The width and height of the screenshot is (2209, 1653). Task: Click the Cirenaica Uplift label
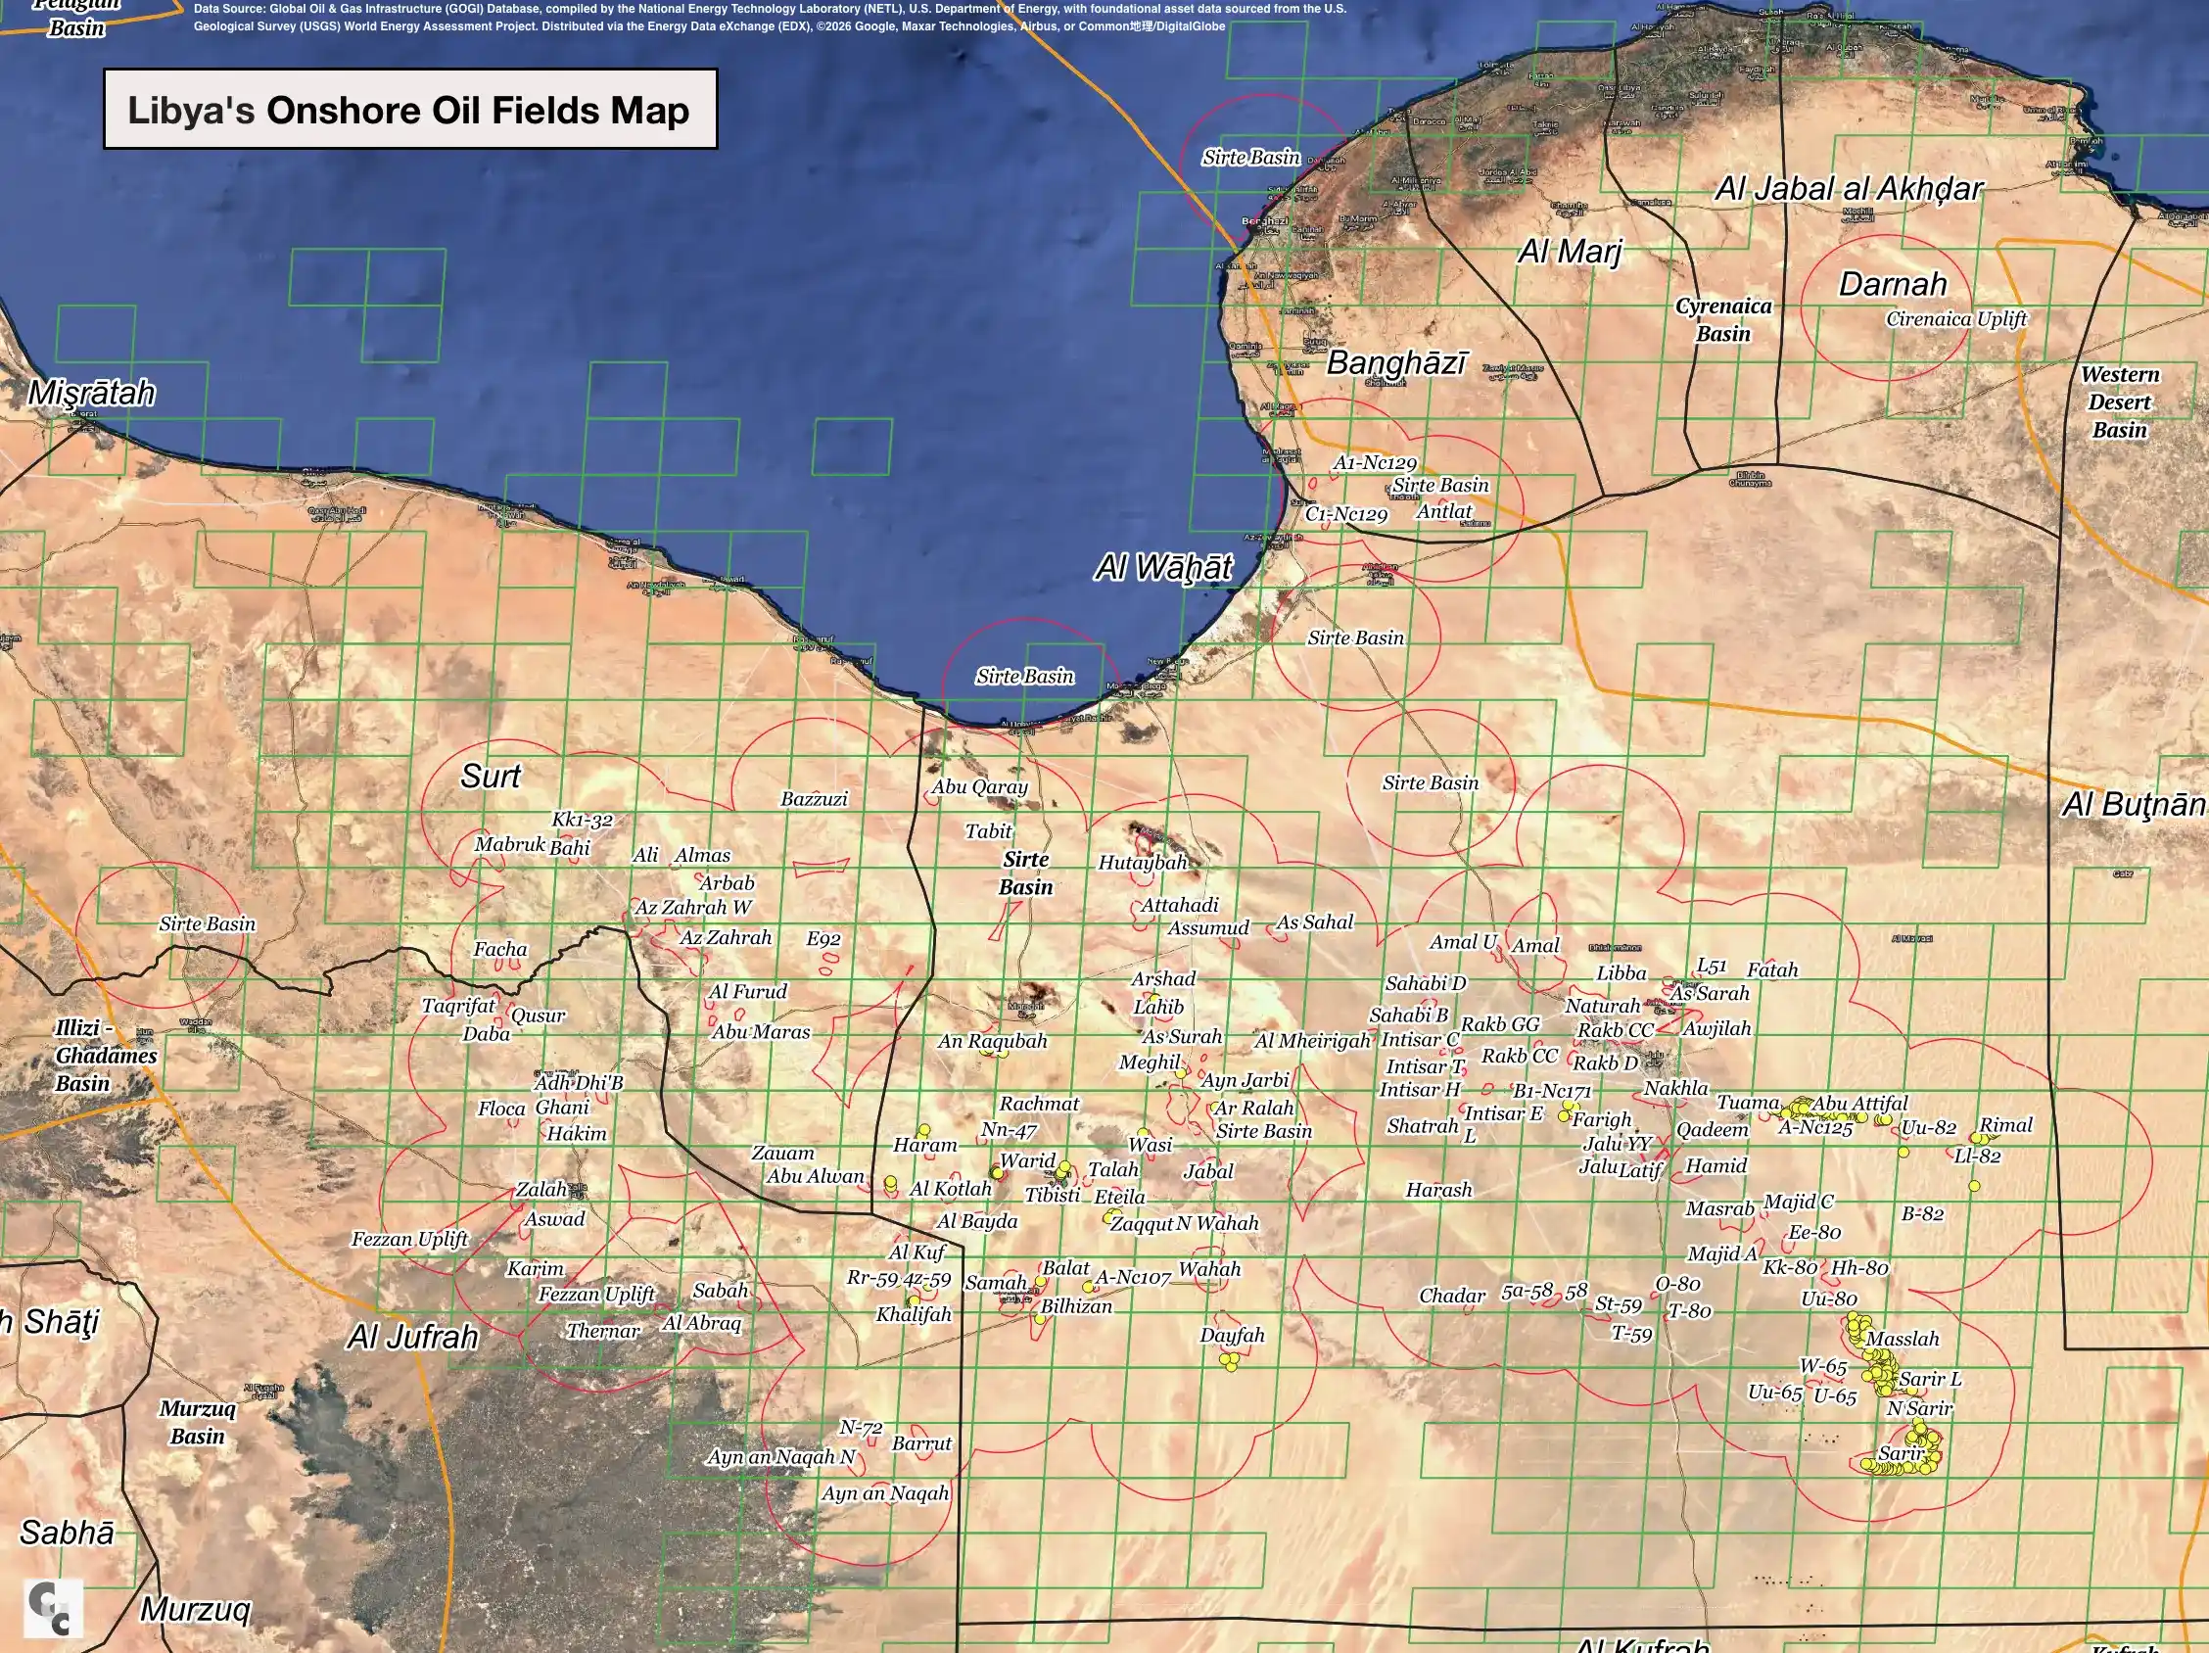coord(1956,318)
